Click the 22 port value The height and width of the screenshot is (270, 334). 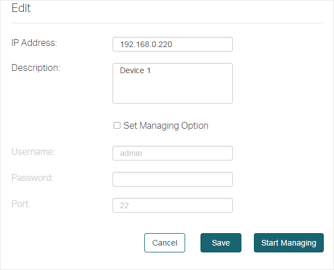click(x=124, y=205)
